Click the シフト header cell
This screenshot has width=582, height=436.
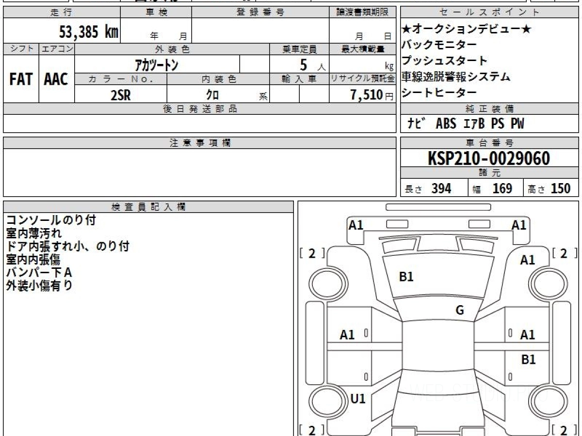[21, 49]
